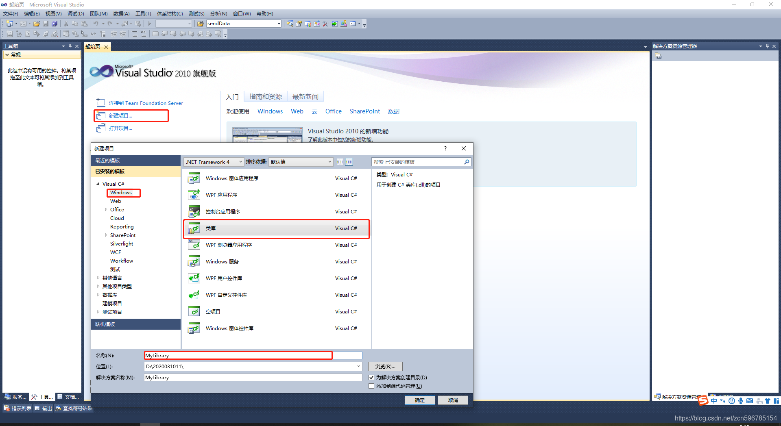The image size is (781, 426).
Task: Click the 解决方案名称 input field
Action: 253,378
